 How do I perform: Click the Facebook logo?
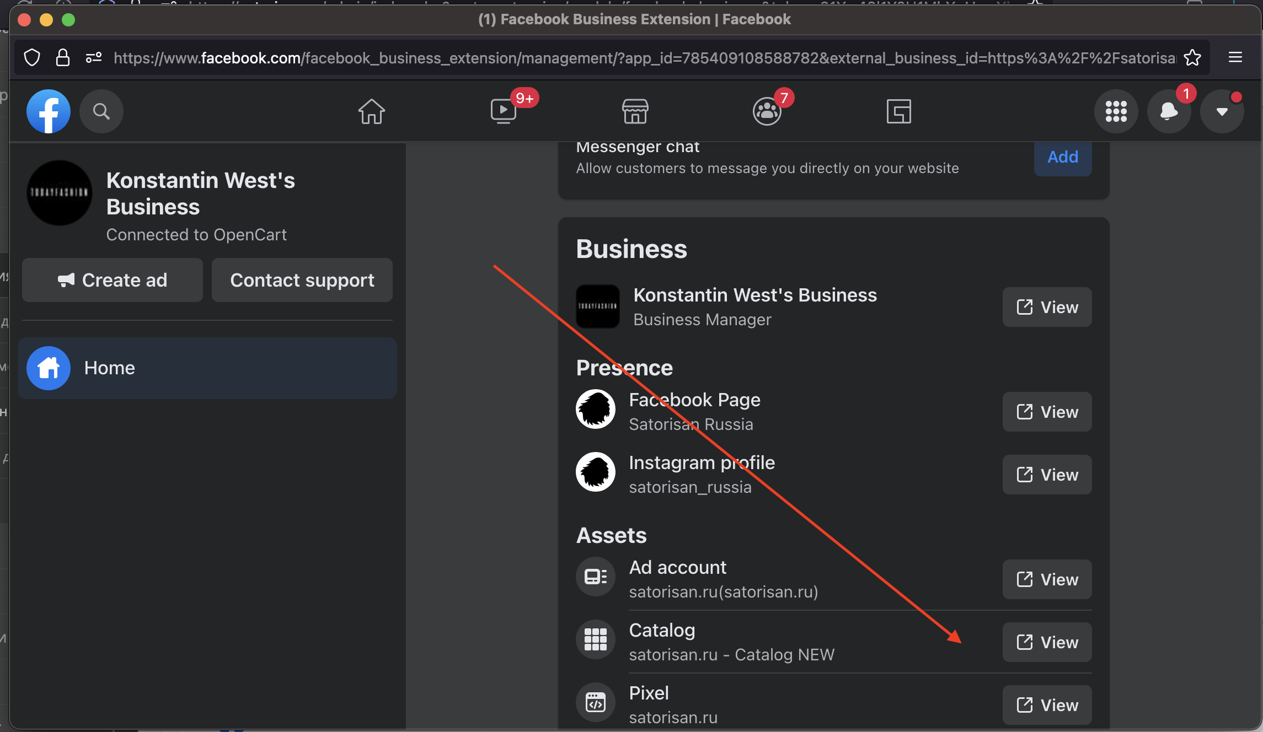click(x=49, y=111)
